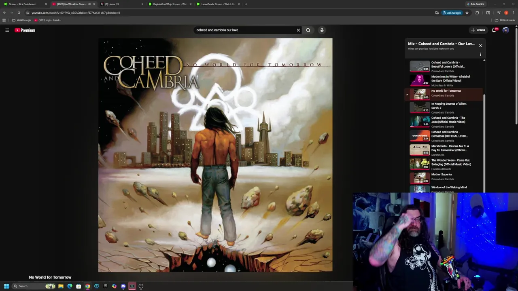Open Copilot from taskbar
This screenshot has height=291, width=518.
114,286
